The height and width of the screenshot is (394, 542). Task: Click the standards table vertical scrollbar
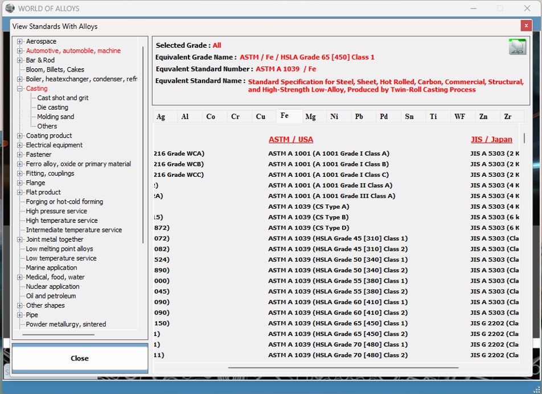pyautogui.click(x=524, y=139)
